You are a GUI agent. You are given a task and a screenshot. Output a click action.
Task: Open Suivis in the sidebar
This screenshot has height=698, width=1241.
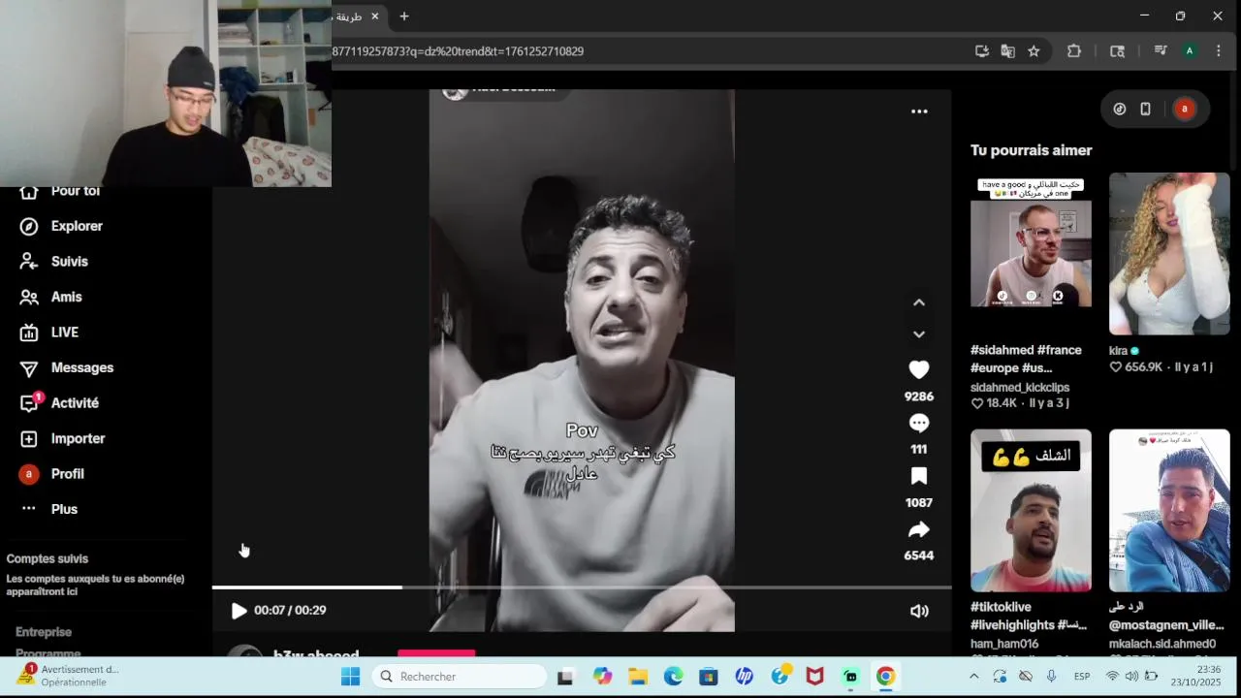tap(54, 262)
